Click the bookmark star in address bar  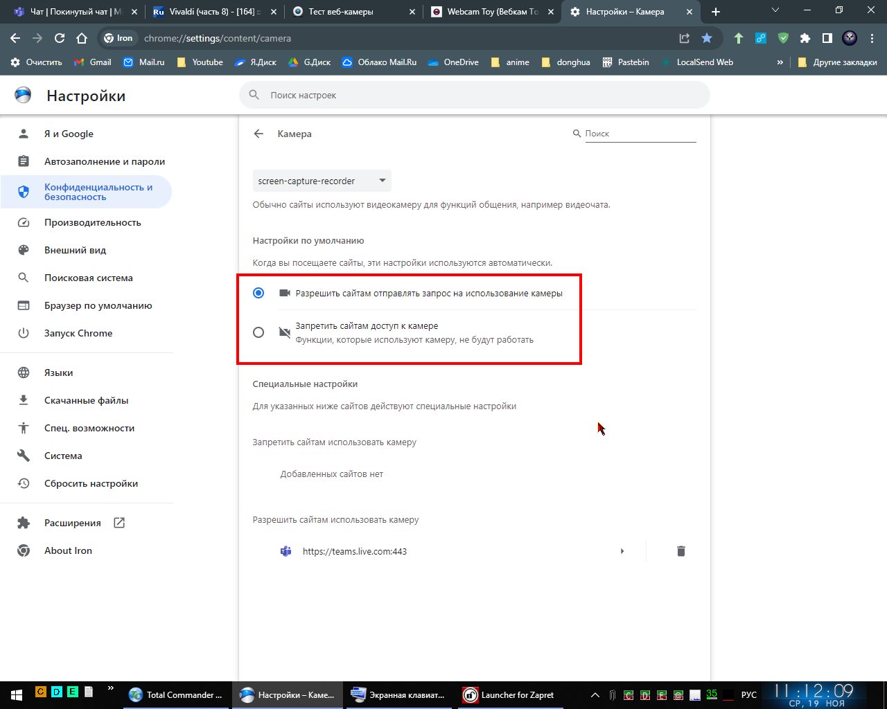pyautogui.click(x=707, y=38)
